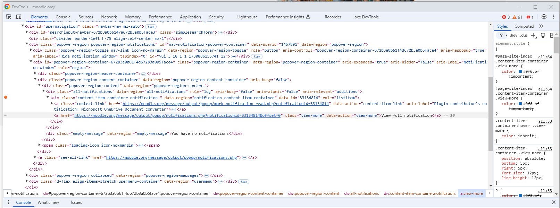Toggle the :hov element state button
Image resolution: width=560 pixels, height=208 pixels.
pyautogui.click(x=513, y=35)
